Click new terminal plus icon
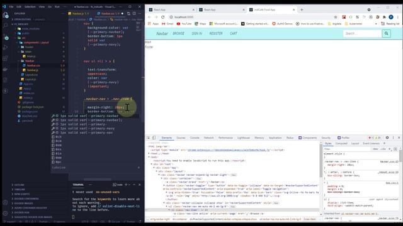Image resolution: width=403 pixels, height=226 pixels. click(x=126, y=185)
